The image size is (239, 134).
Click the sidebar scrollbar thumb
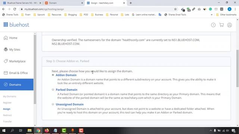click(x=35, y=70)
